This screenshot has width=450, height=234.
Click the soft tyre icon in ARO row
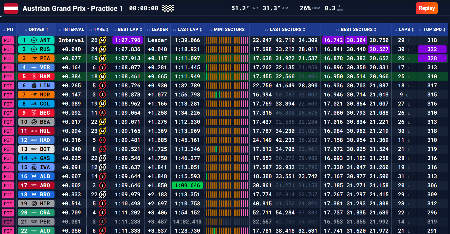point(102,185)
